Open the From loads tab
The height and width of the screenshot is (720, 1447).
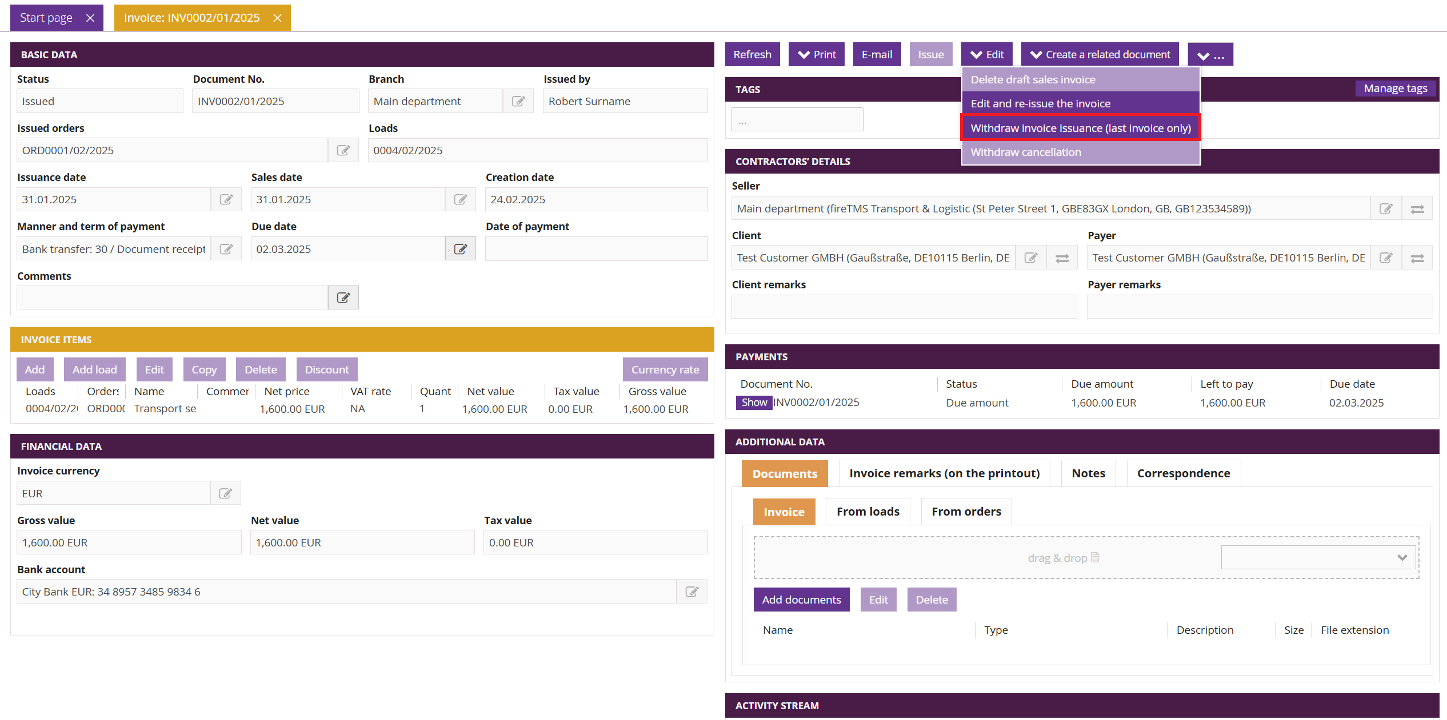(868, 512)
